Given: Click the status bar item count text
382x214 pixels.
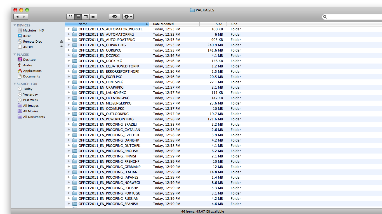Looking at the screenshot, I should click(202, 211).
